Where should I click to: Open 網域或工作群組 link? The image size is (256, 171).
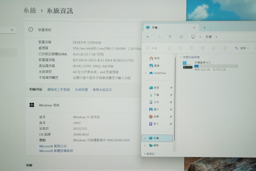pos(59,90)
